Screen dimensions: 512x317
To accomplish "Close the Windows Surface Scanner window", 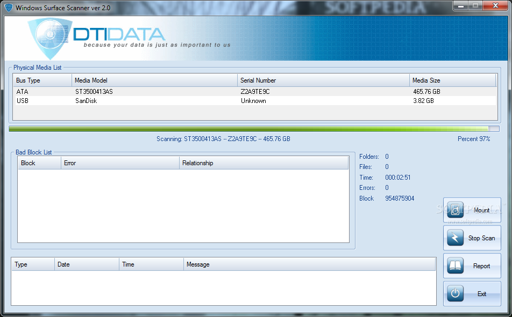I will point(495,5).
